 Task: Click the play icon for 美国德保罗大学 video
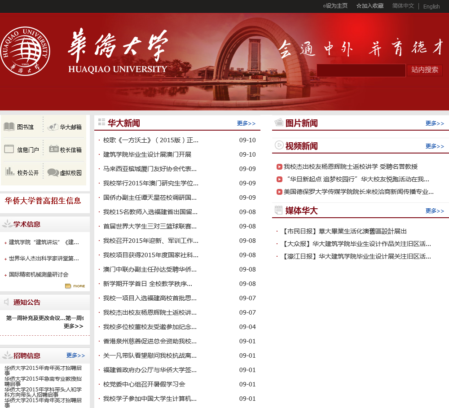pyautogui.click(x=279, y=192)
